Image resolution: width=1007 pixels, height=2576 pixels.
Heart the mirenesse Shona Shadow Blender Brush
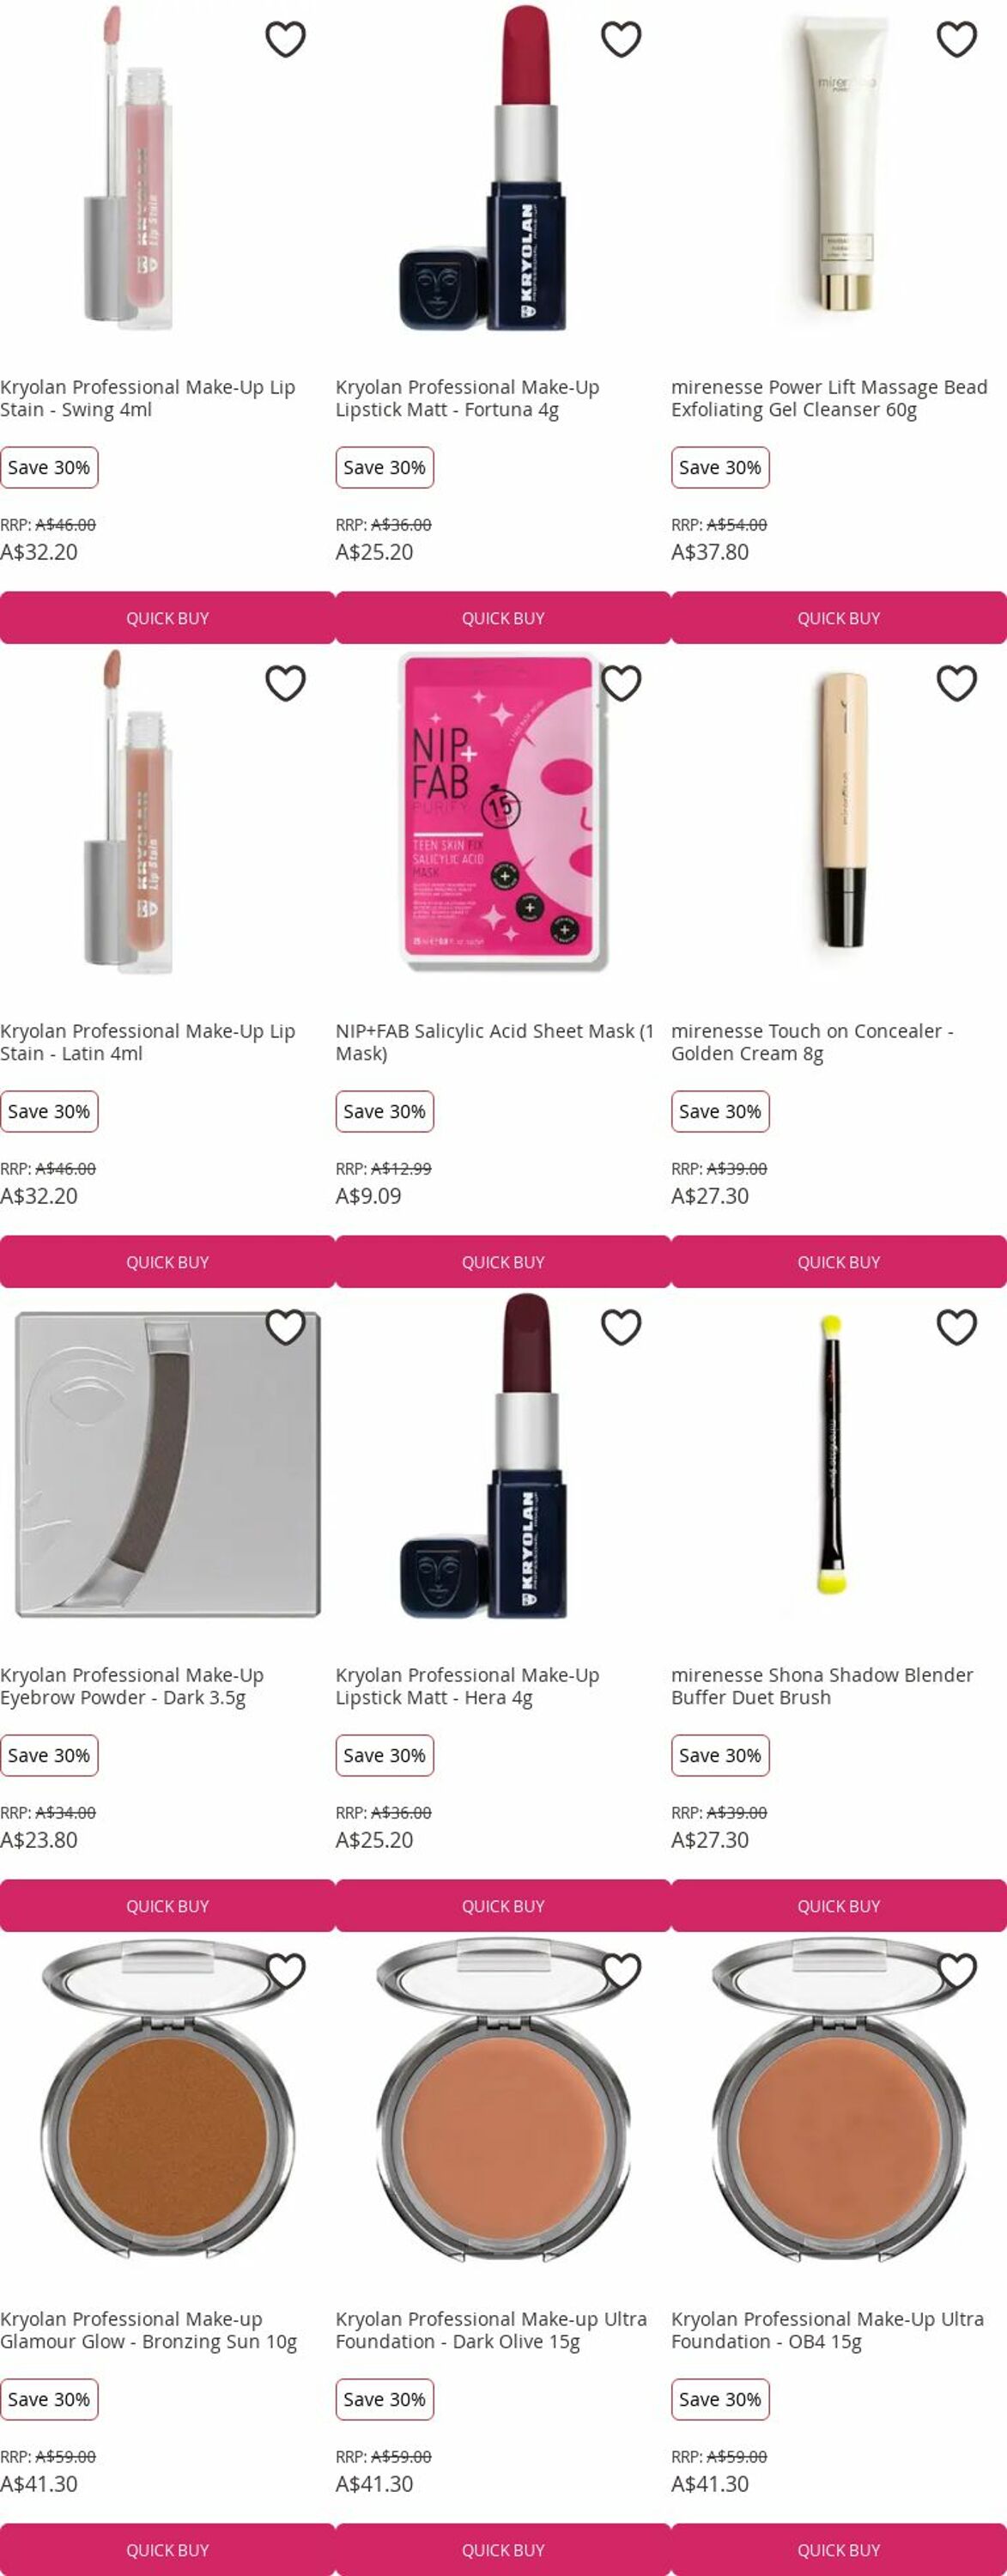click(956, 1328)
